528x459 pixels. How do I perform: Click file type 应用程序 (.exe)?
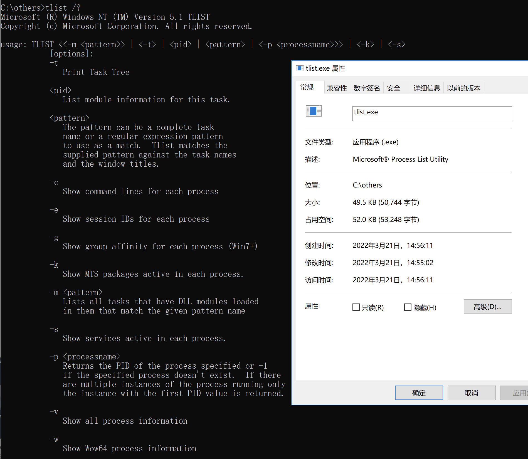[376, 142]
